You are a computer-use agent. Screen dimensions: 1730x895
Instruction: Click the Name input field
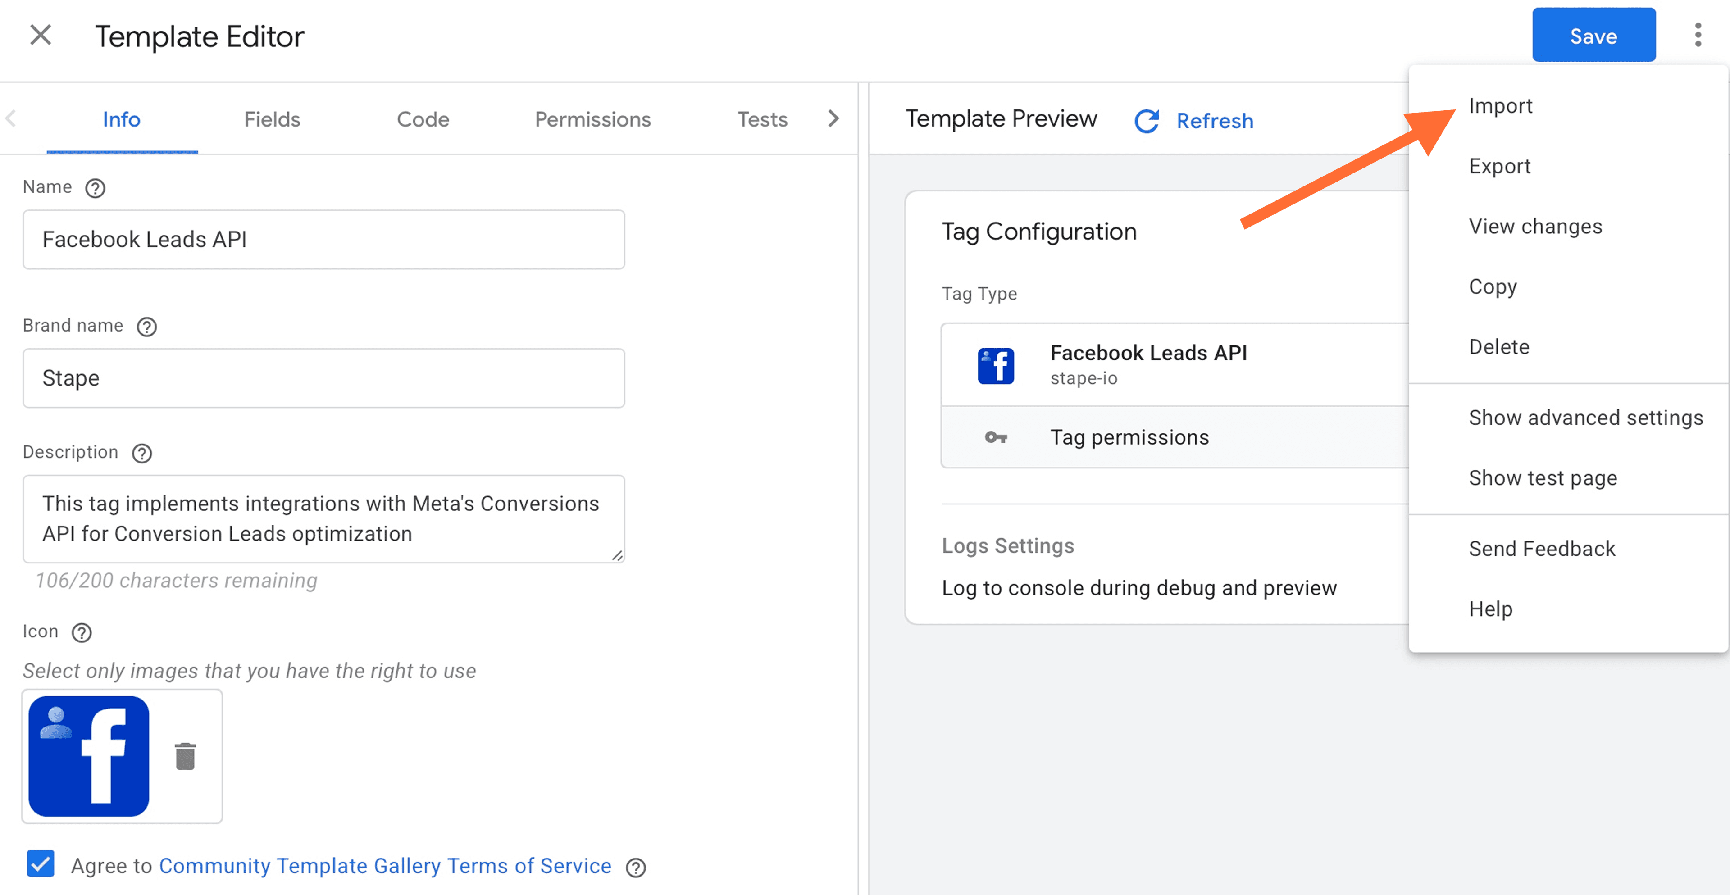tap(324, 240)
